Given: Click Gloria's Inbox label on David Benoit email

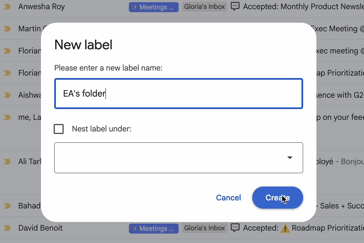Looking at the screenshot, I should pos(204,228).
